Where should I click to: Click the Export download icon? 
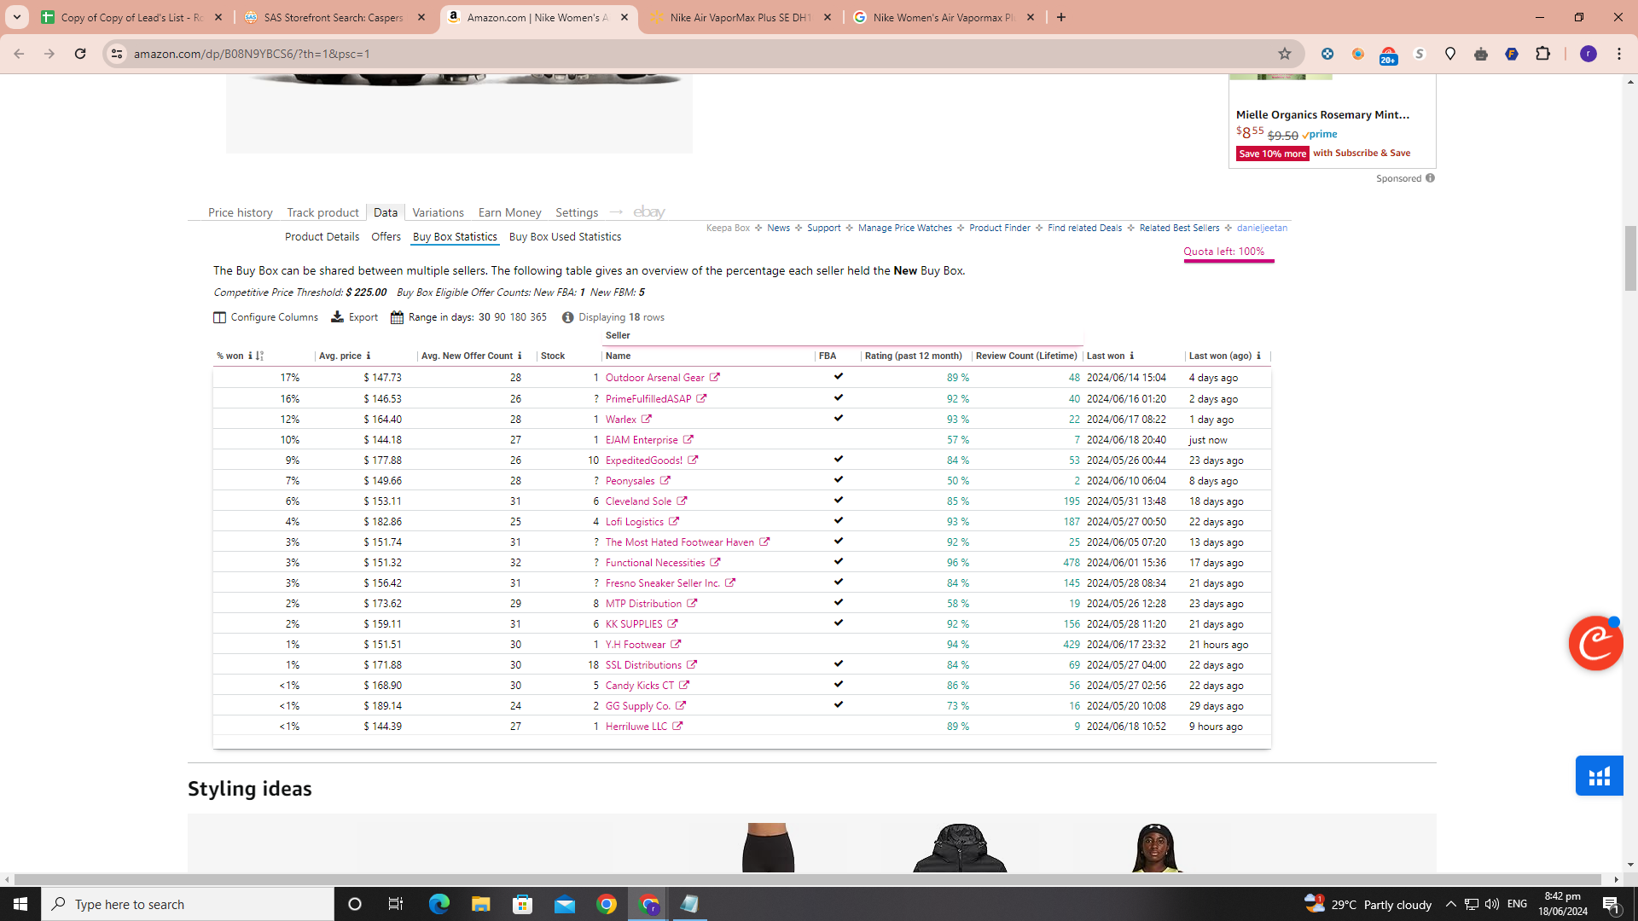coord(338,317)
